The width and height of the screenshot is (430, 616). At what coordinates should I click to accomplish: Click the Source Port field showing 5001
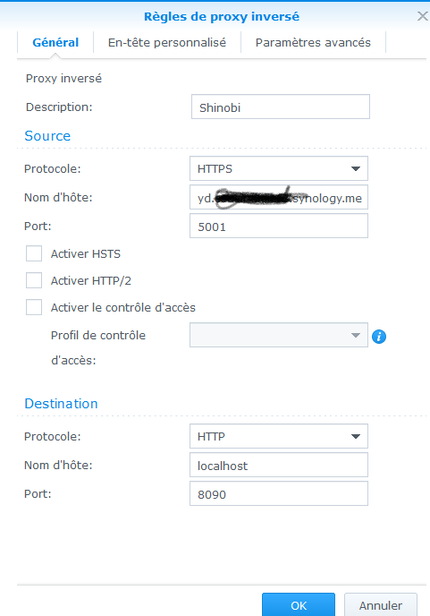point(279,226)
